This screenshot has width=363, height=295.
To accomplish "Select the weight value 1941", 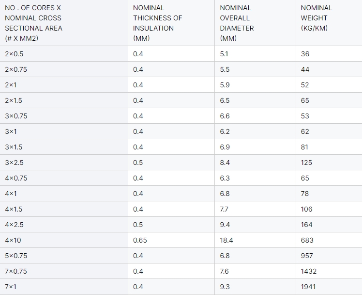I will pos(308,287).
